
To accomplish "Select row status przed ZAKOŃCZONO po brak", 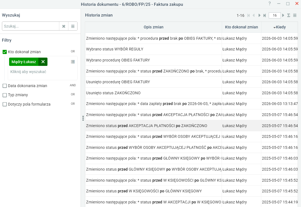I will tap(191, 71).
